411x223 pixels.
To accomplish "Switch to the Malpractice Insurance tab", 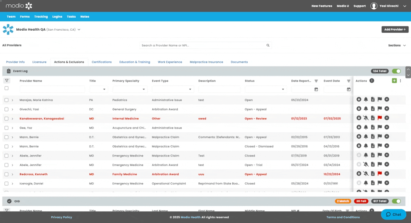I will coord(206,62).
